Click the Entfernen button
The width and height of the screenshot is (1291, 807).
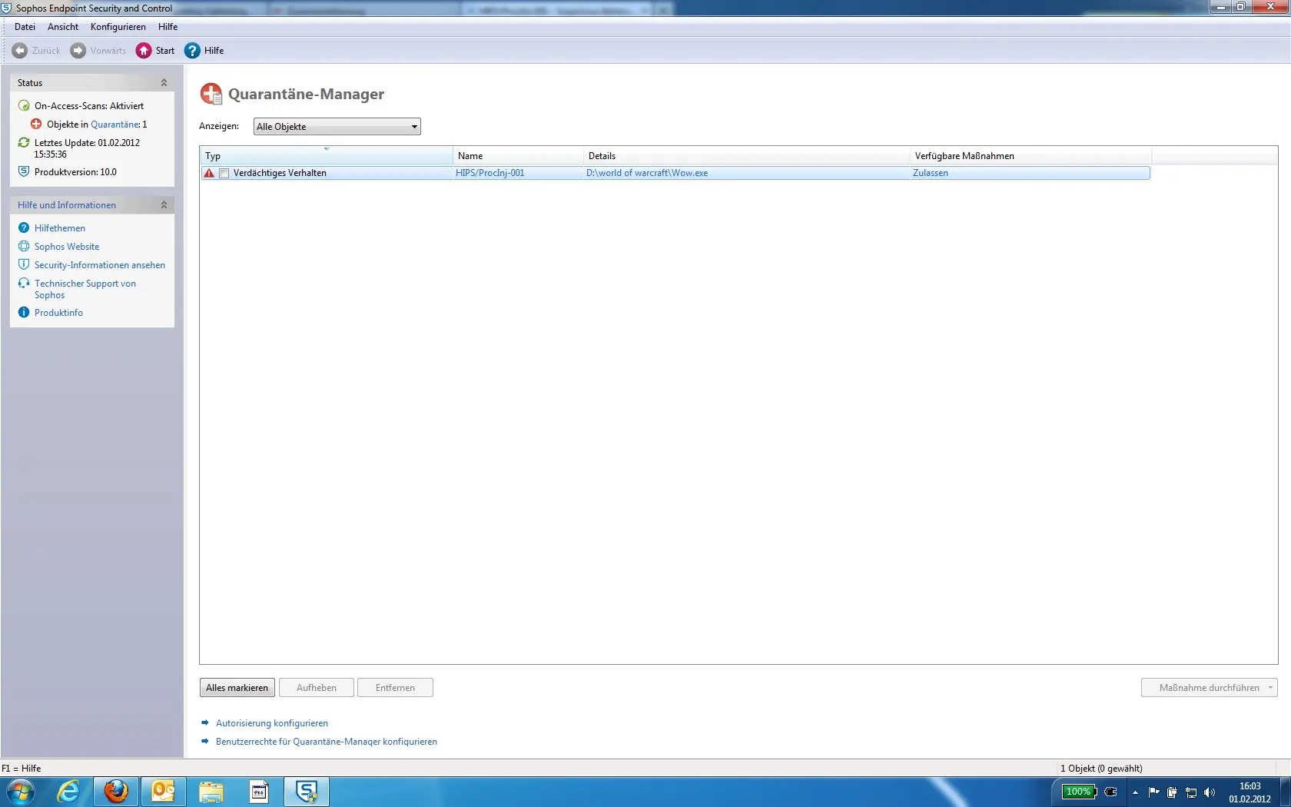coord(395,688)
